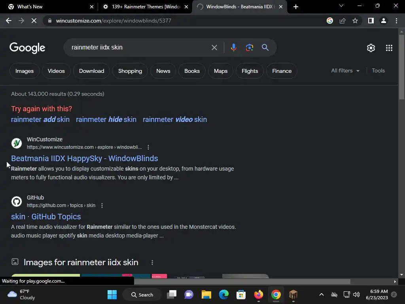Search by image with Google Lens

[x=249, y=47]
